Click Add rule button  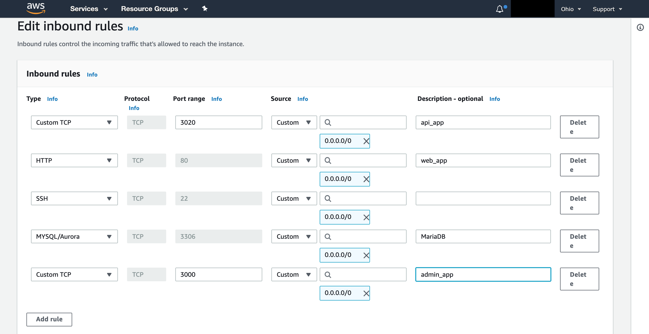click(49, 319)
